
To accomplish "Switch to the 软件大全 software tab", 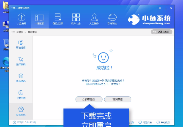I will [x=76, y=19].
